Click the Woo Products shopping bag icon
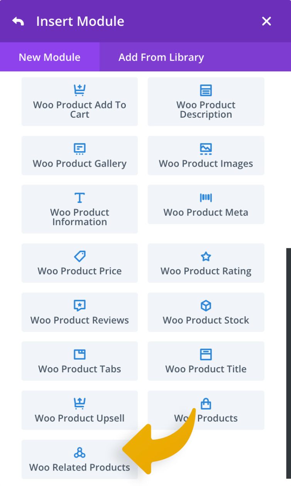The image size is (291, 486). (206, 403)
